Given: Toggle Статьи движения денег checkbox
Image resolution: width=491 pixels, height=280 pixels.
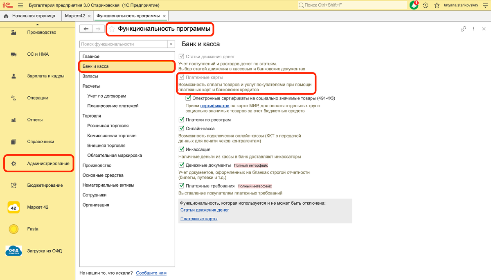Looking at the screenshot, I should [182, 56].
